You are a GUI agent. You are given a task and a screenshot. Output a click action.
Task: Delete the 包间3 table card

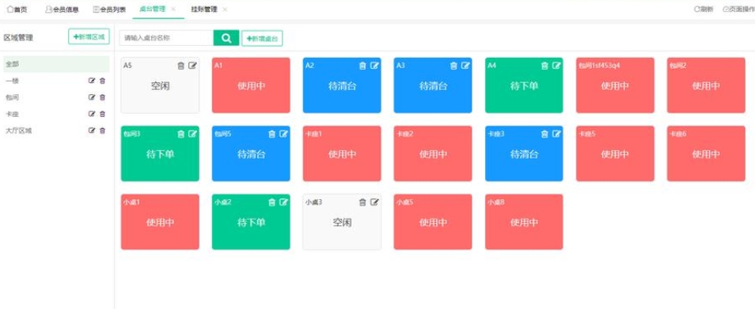coord(181,134)
